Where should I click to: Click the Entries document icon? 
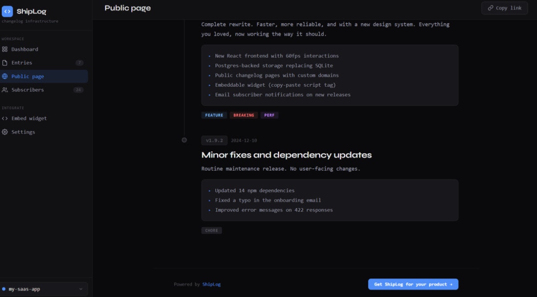5,62
